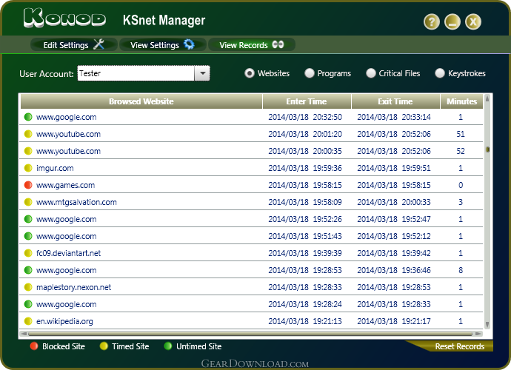The width and height of the screenshot is (511, 370).
Task: Click the yellow dot beside www.mtgsalvation.com
Action: click(28, 202)
